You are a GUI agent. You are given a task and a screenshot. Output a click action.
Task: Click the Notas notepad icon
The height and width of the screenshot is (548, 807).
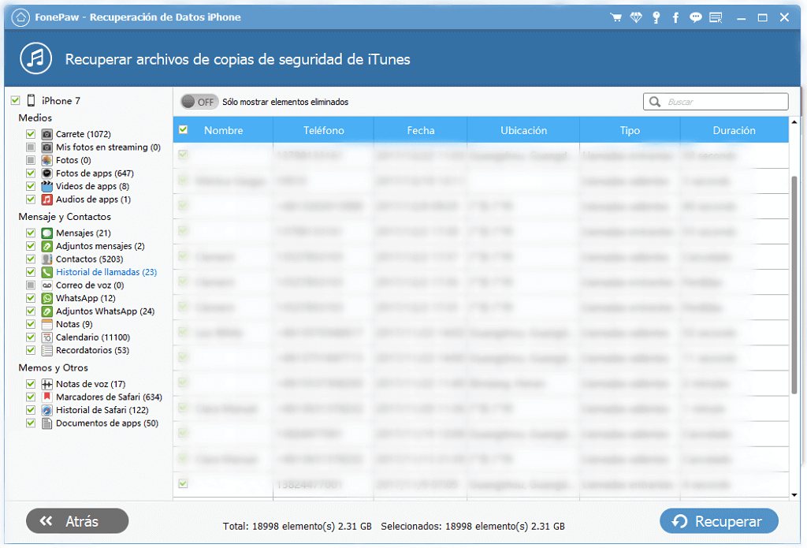click(46, 324)
